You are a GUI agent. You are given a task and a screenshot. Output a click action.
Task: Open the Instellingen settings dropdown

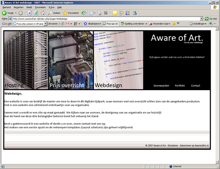pos(198,24)
